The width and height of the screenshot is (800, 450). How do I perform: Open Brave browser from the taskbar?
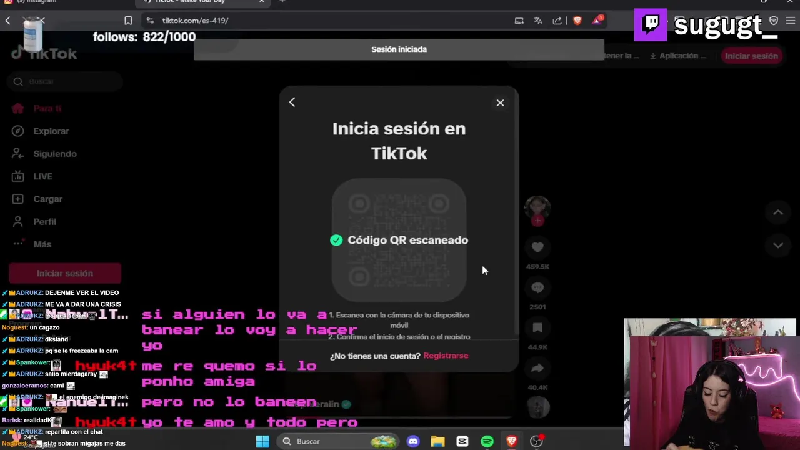click(512, 441)
